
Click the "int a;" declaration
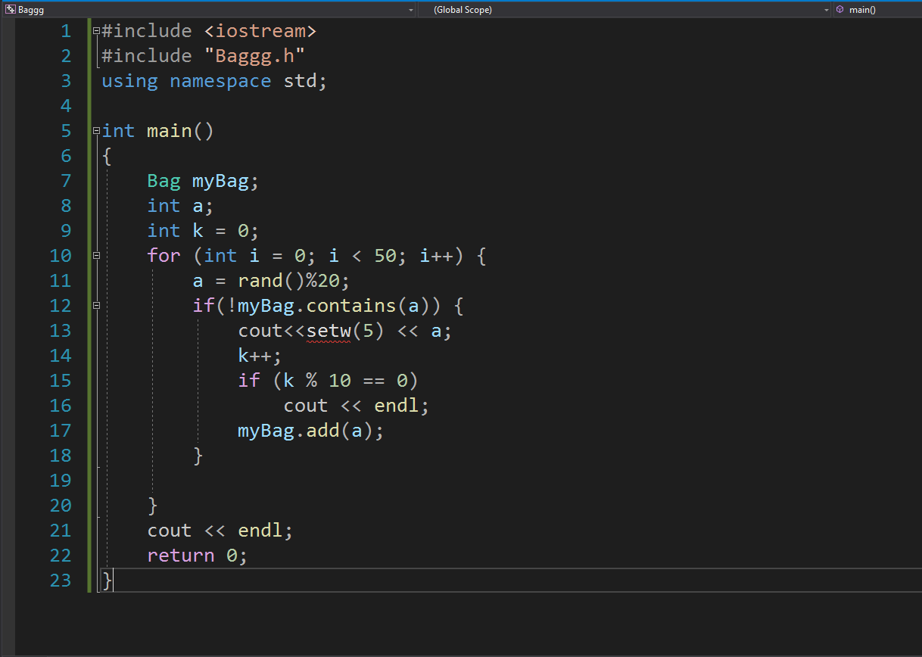181,206
